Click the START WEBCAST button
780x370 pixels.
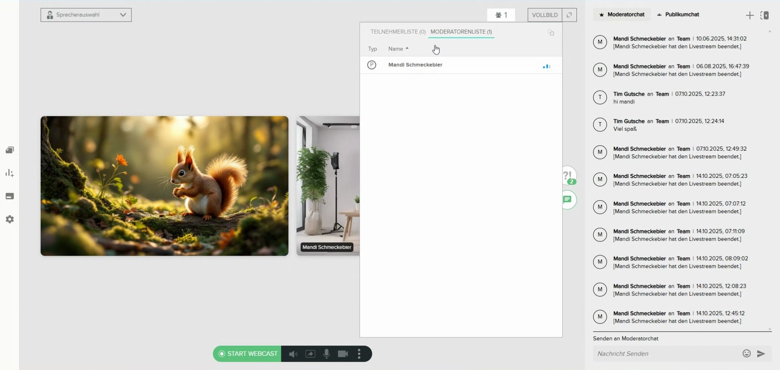coord(248,354)
